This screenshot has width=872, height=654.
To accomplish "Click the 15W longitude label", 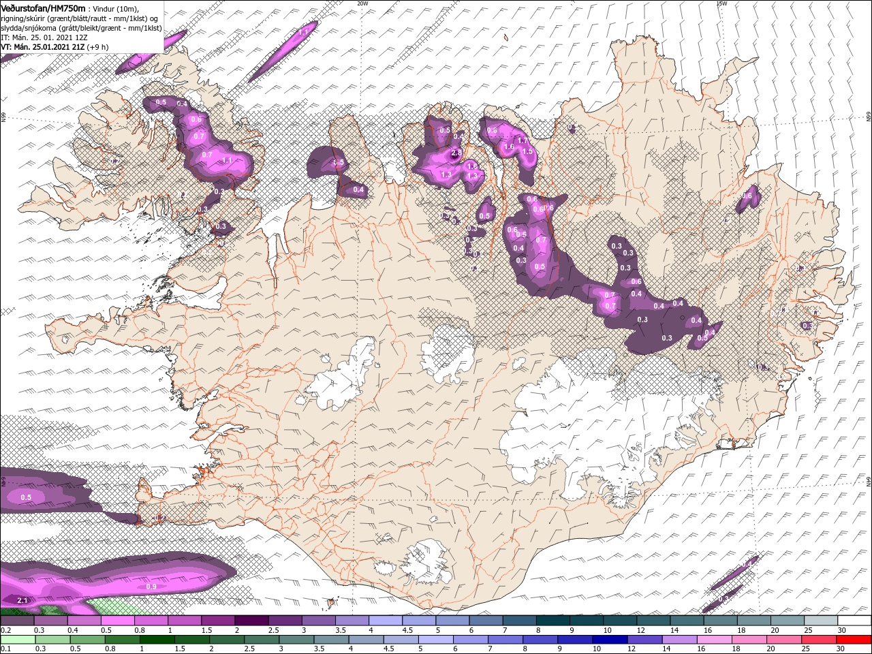I will click(721, 3).
